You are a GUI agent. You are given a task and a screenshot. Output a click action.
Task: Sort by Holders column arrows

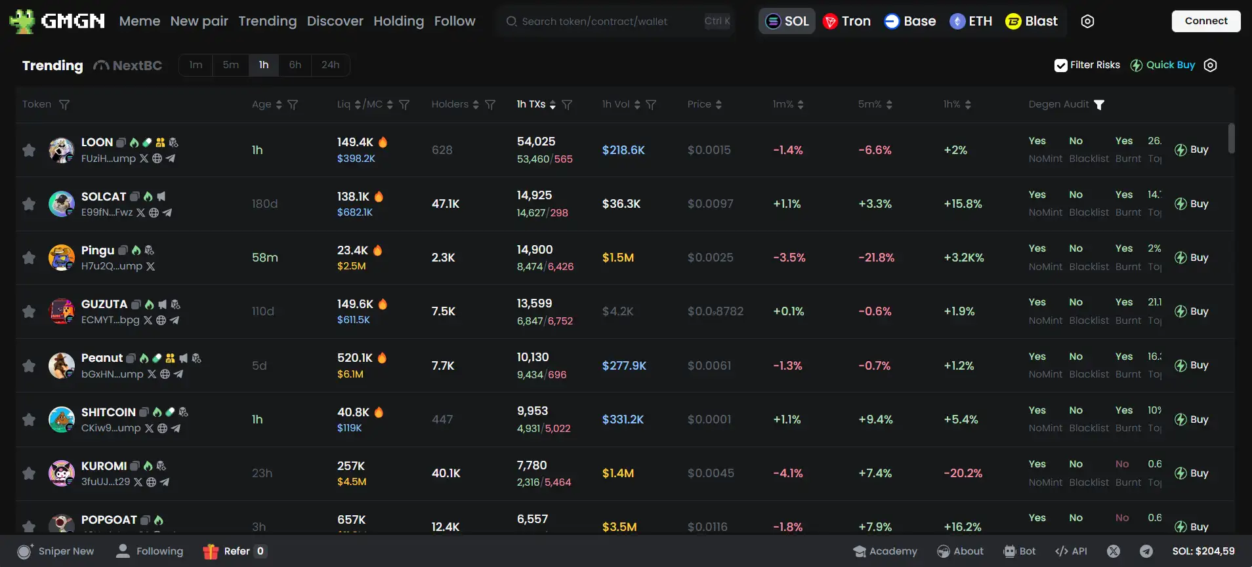[x=476, y=104]
